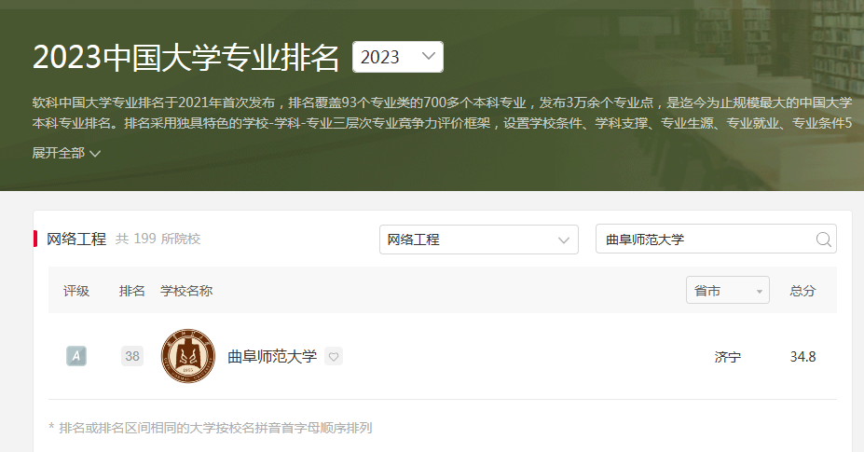
Task: Click the 排名 column header
Action: click(132, 291)
